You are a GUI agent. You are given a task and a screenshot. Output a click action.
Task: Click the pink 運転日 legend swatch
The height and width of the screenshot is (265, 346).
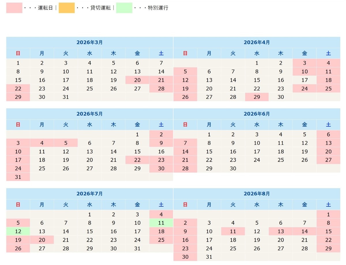14,8
